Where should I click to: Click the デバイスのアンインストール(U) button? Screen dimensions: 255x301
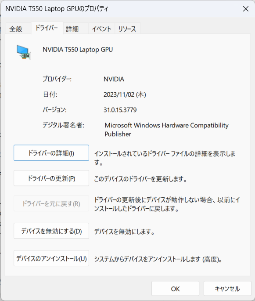click(x=51, y=258)
